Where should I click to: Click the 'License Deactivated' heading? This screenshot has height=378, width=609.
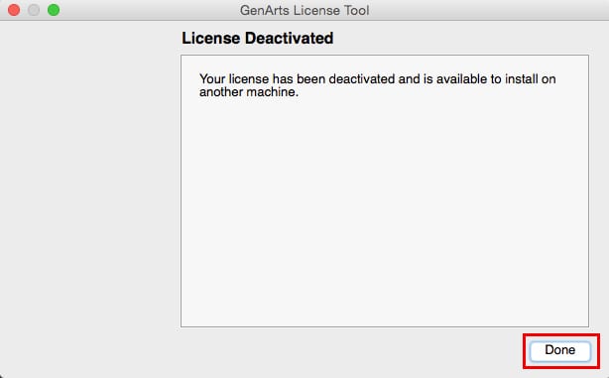258,38
